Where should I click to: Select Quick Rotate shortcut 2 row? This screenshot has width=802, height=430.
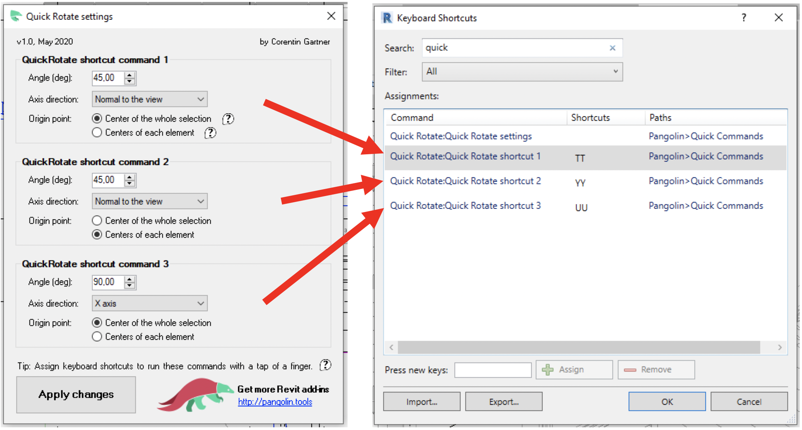pyautogui.click(x=465, y=181)
